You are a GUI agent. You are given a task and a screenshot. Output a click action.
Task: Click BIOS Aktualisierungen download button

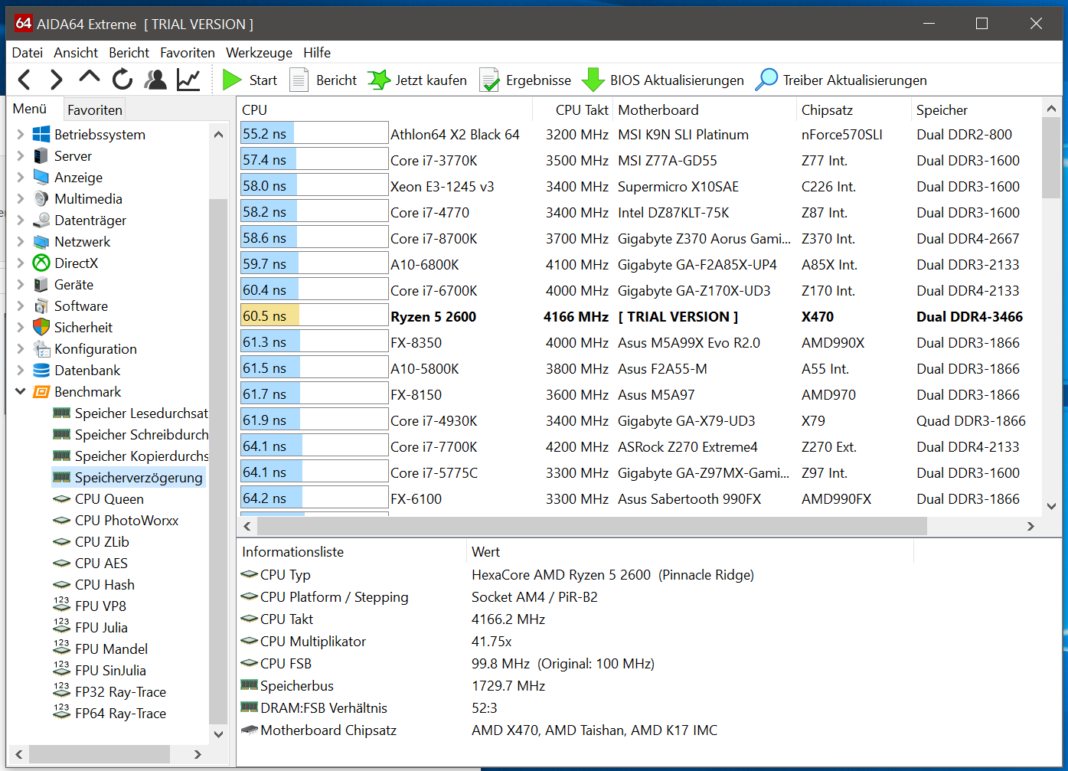[663, 80]
